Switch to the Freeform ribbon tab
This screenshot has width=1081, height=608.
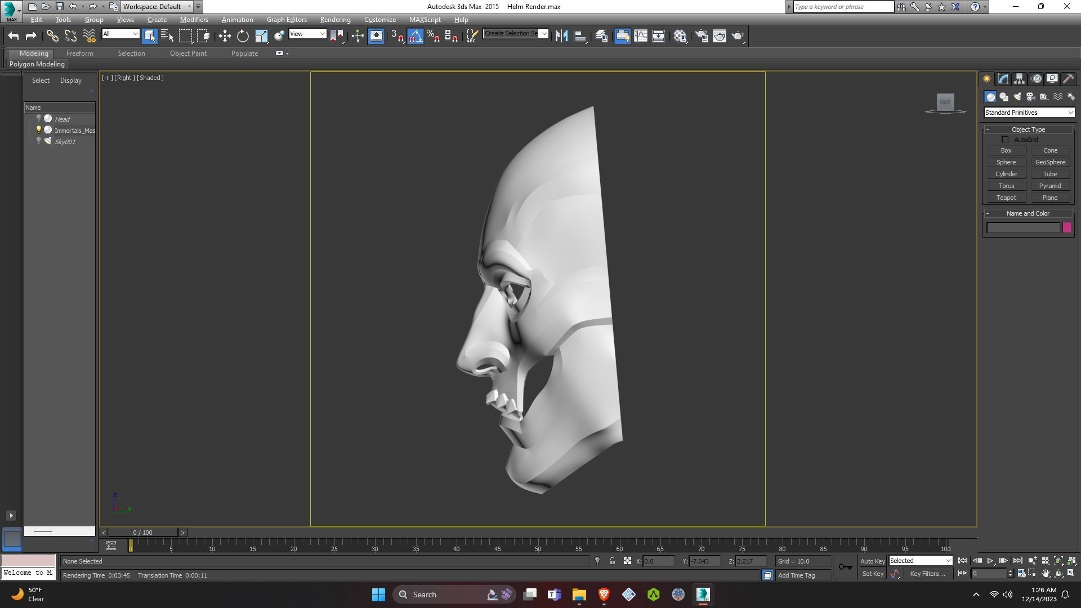coord(79,53)
